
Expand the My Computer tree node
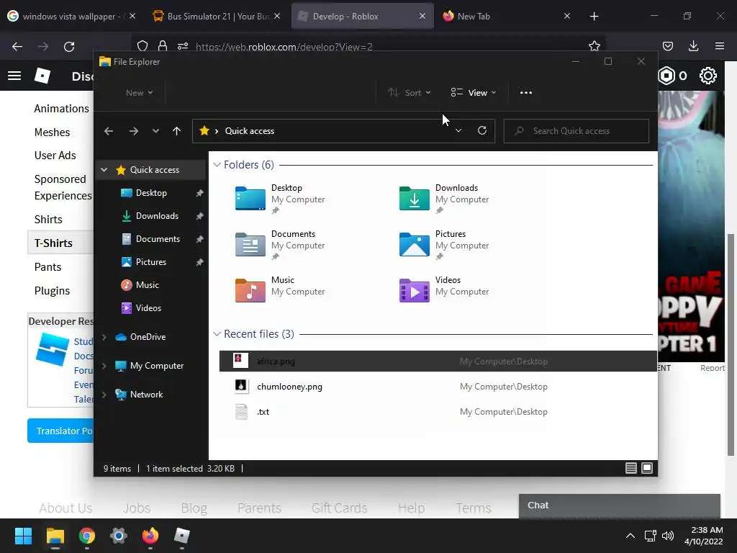tap(104, 365)
